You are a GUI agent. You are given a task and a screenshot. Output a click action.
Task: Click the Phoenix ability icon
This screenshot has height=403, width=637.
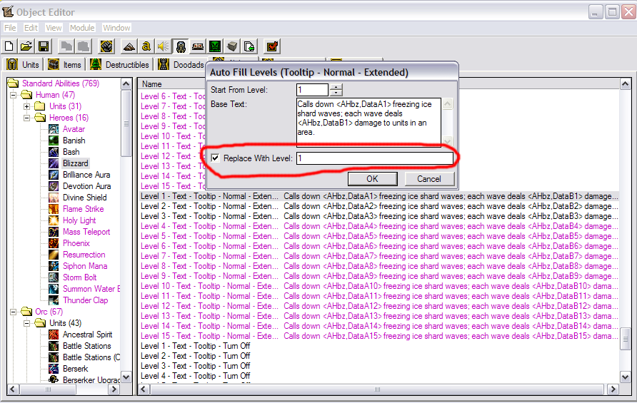[54, 243]
